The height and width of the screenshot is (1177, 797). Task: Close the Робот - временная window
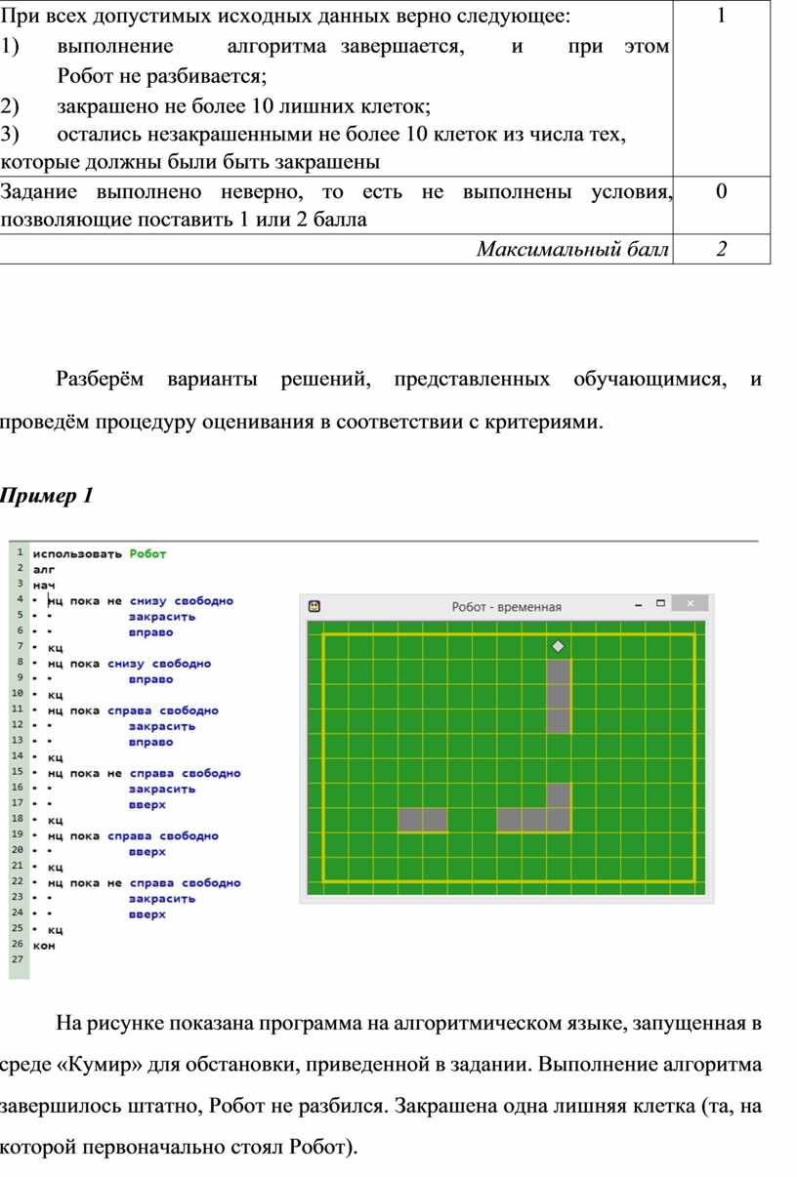point(691,605)
